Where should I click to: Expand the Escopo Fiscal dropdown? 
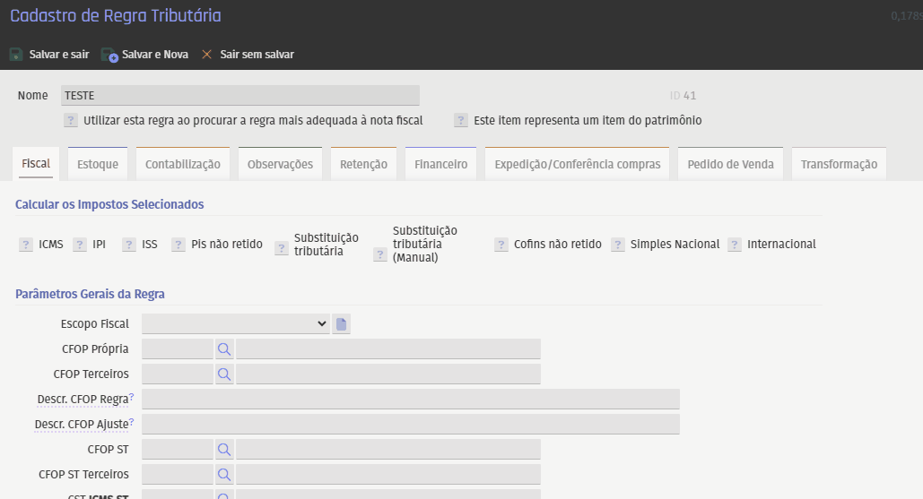[236, 323]
